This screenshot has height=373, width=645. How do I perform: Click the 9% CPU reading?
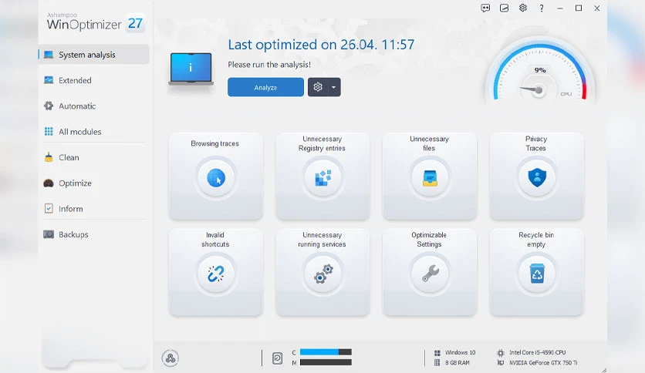(x=540, y=70)
